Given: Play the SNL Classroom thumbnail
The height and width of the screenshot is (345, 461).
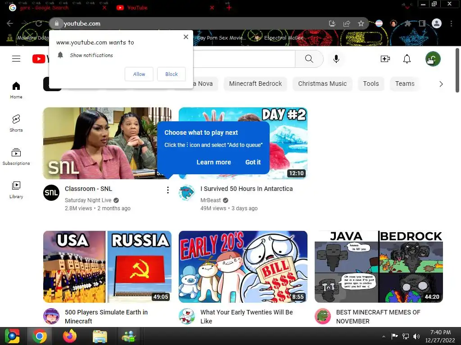Looking at the screenshot, I should coord(100,143).
